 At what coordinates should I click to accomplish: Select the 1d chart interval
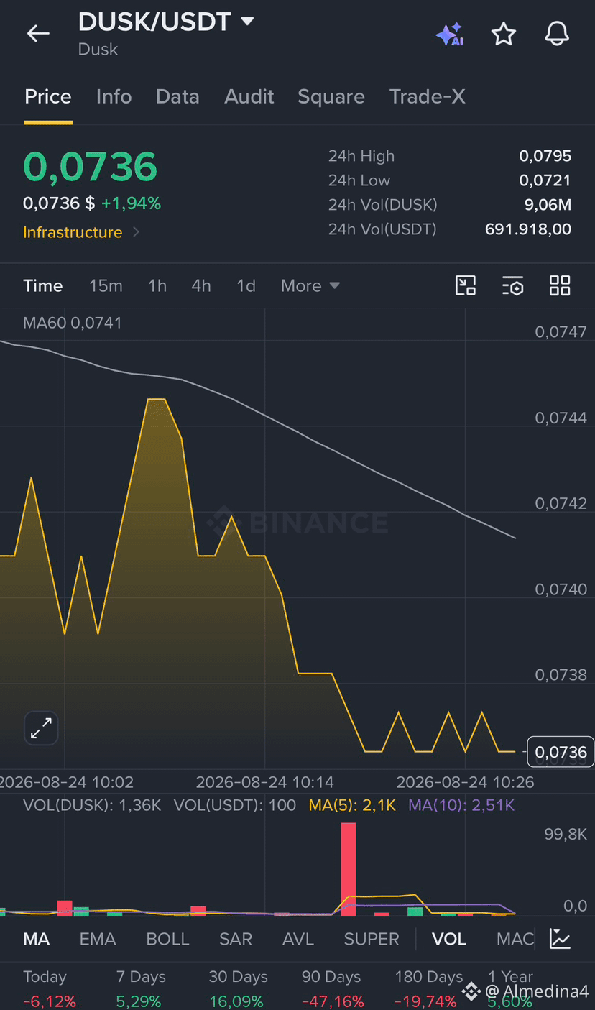coord(246,285)
